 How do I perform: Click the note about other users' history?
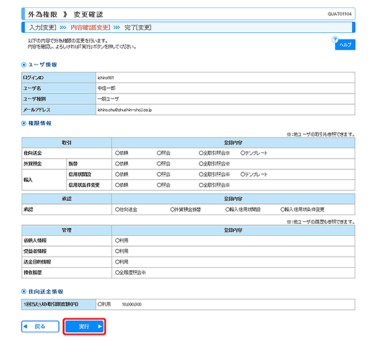click(x=321, y=222)
